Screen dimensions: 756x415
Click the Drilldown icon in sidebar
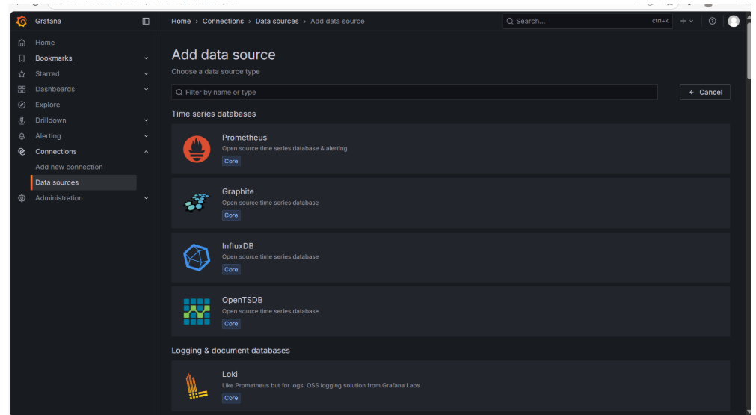(x=22, y=120)
